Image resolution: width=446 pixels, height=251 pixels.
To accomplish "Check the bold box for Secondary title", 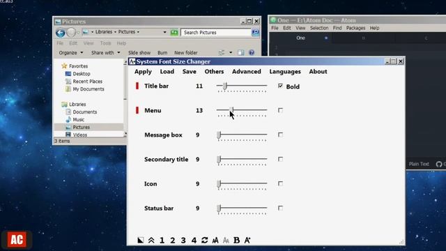I will click(x=280, y=159).
